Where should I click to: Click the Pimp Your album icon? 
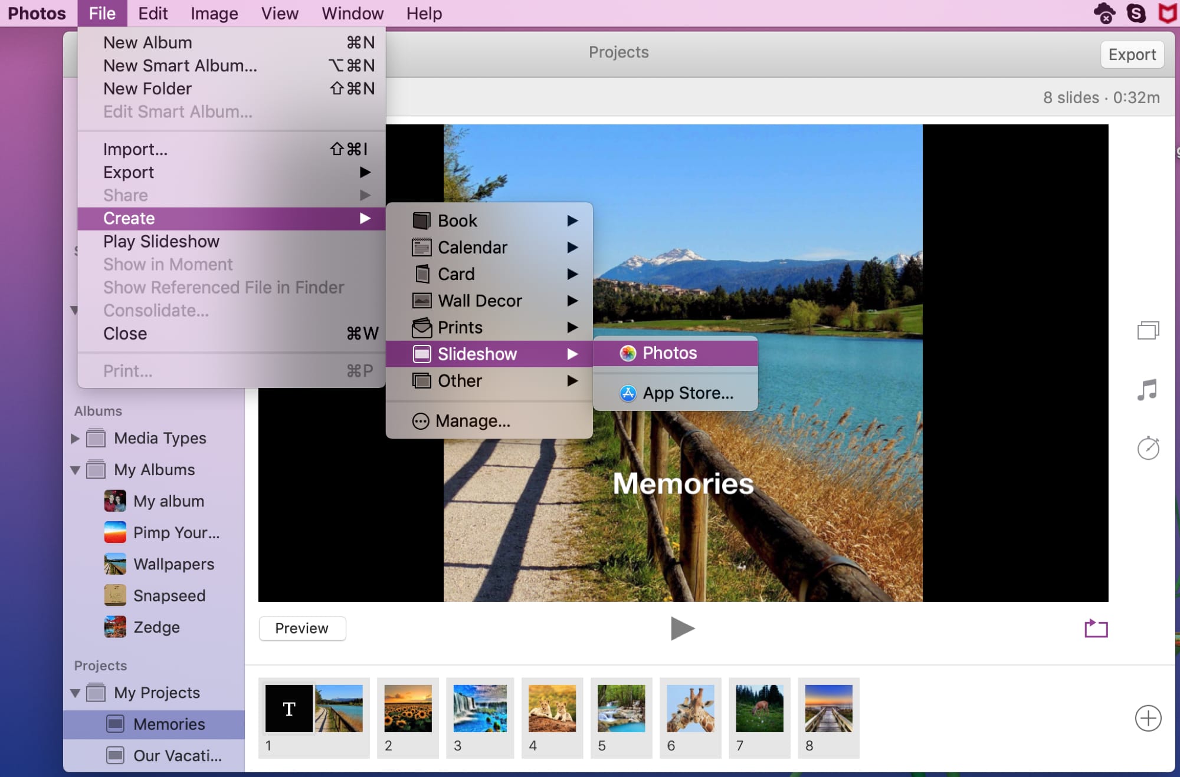pyautogui.click(x=115, y=532)
